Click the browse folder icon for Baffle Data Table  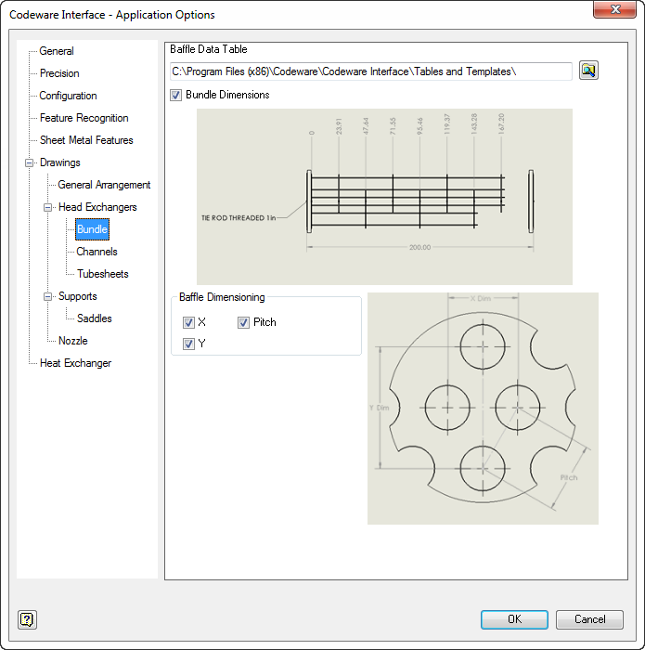coord(588,71)
